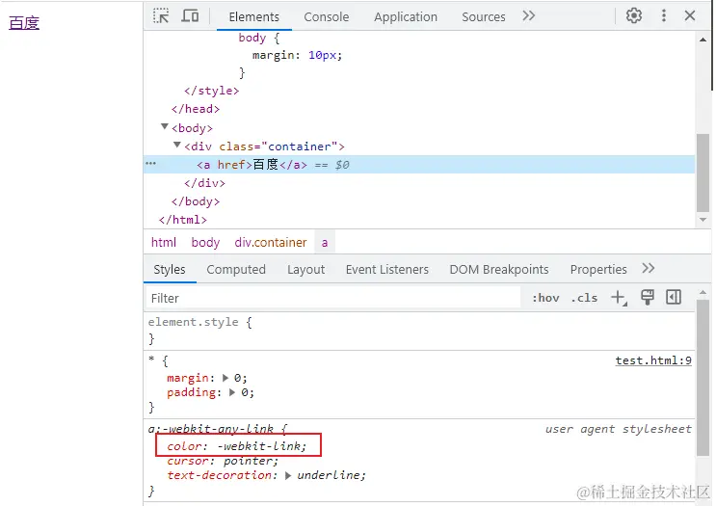Image resolution: width=716 pixels, height=506 pixels.
Task: Add a new style rule plus icon
Action: click(x=620, y=298)
